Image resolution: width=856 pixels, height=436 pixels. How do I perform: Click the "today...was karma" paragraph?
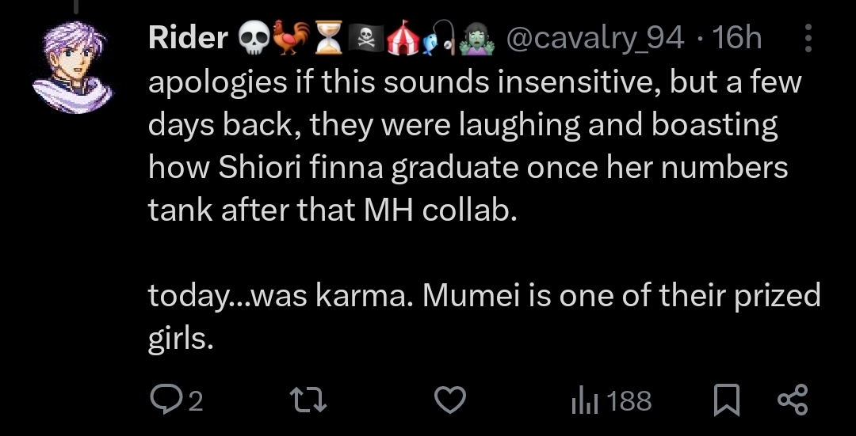click(483, 297)
